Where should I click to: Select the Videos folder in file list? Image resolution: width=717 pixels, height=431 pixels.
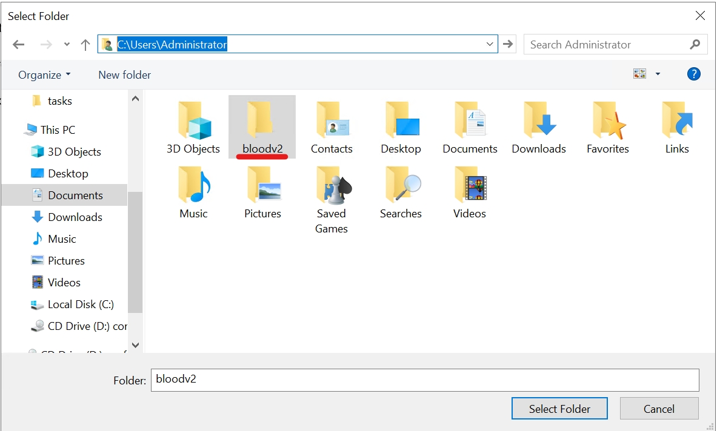tap(470, 186)
